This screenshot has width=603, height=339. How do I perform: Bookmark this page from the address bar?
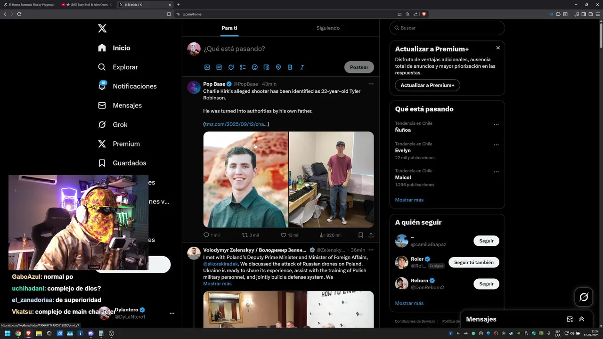(169, 14)
